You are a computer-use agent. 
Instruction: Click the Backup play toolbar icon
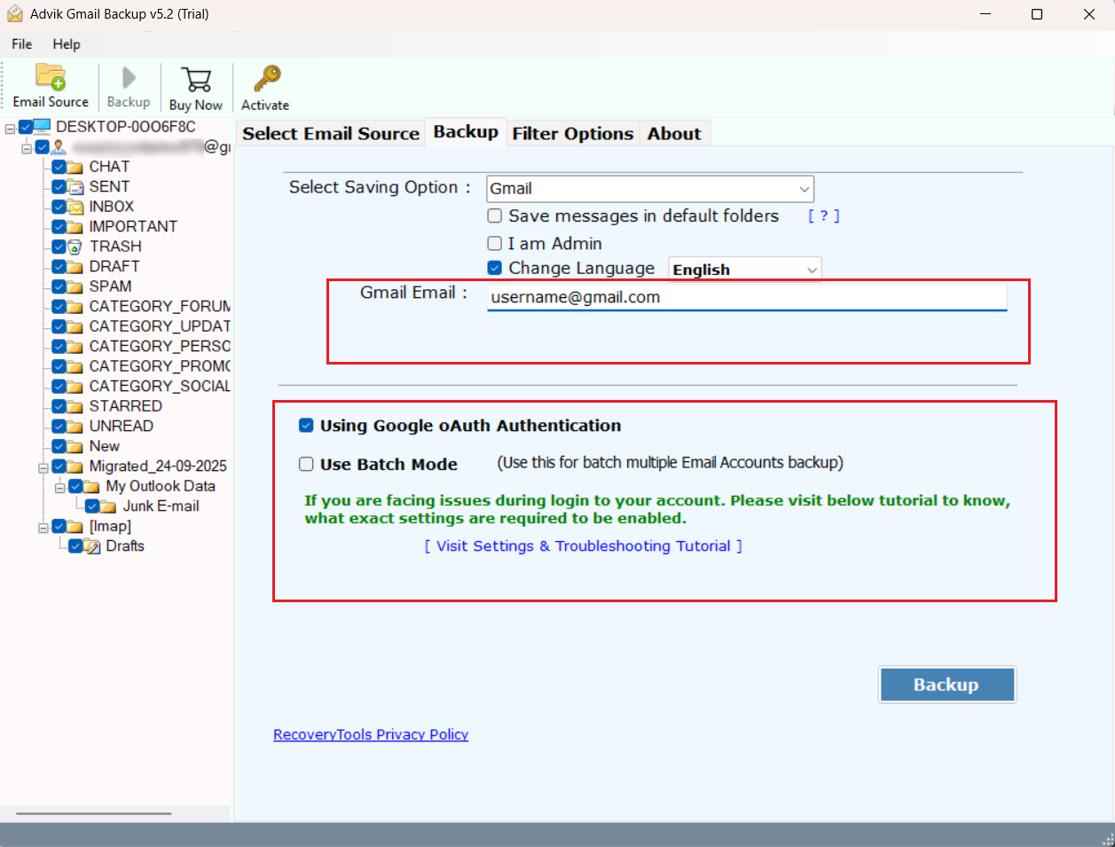pyautogui.click(x=129, y=78)
